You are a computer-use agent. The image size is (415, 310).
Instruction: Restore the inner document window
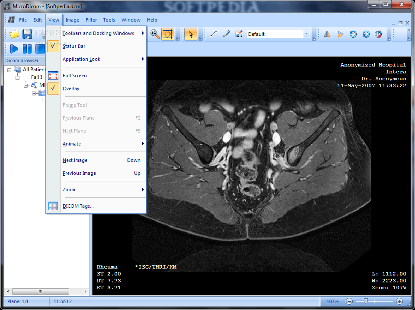400,23
